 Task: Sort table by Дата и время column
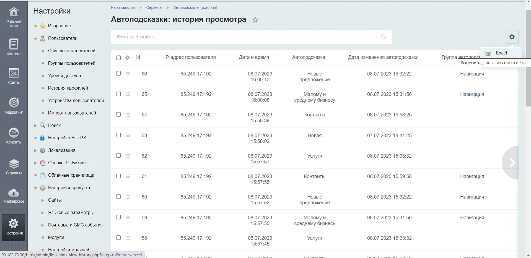pos(254,58)
